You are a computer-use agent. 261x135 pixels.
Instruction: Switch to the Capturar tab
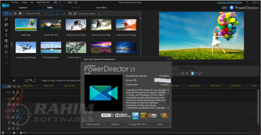(x=23, y=7)
